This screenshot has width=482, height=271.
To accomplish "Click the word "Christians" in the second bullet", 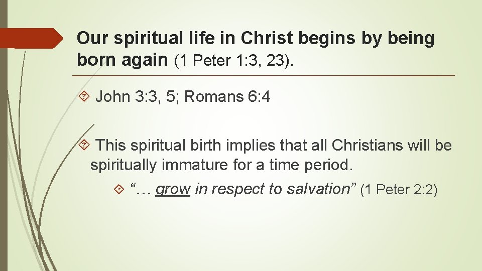I will pyautogui.click(x=367, y=145).
